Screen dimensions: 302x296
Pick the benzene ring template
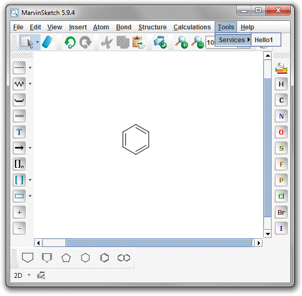click(104, 258)
